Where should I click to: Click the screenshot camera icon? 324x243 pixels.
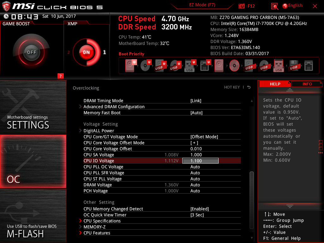(241, 6)
